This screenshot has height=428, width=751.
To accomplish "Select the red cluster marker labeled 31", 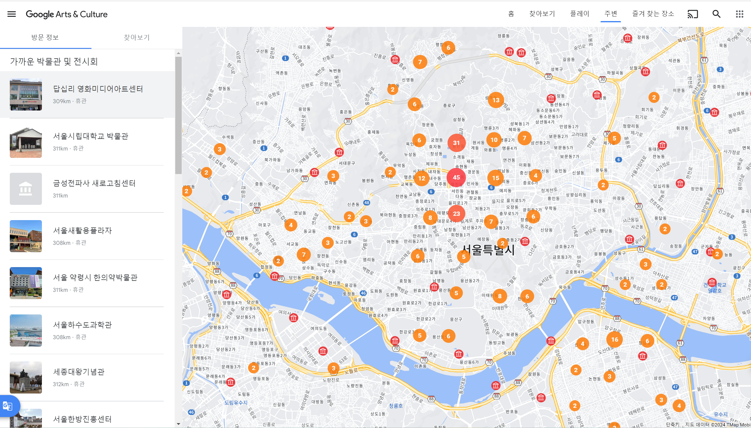I will click(x=456, y=143).
